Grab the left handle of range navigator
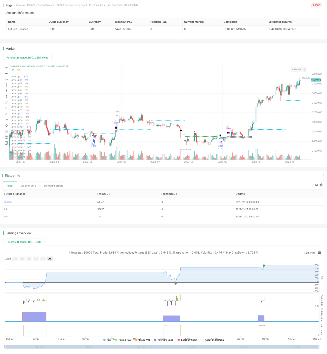This screenshot has height=354, width=327. (6, 347)
